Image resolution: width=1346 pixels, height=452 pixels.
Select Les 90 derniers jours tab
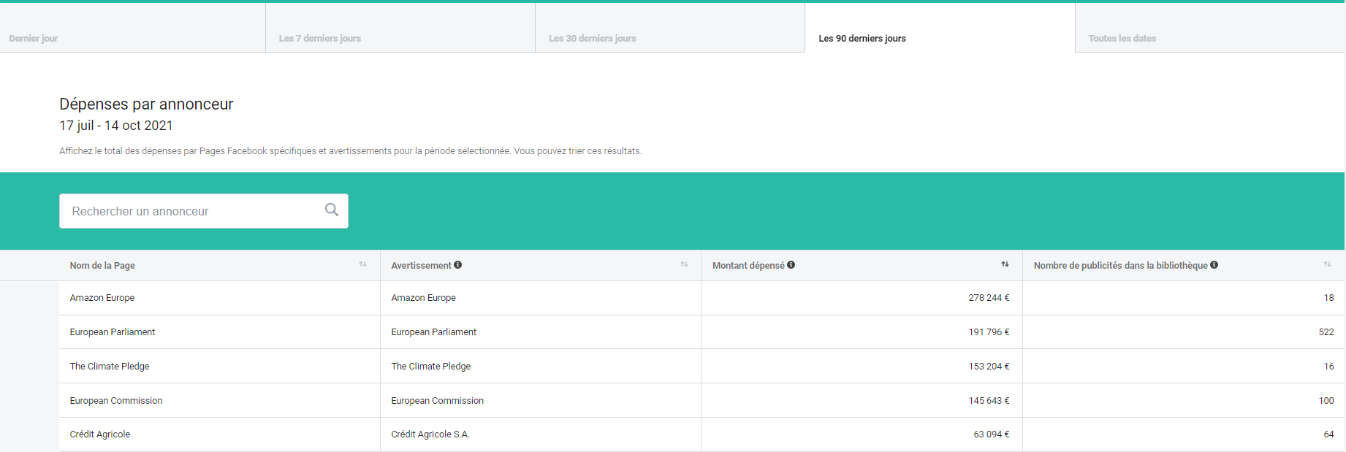[940, 28]
